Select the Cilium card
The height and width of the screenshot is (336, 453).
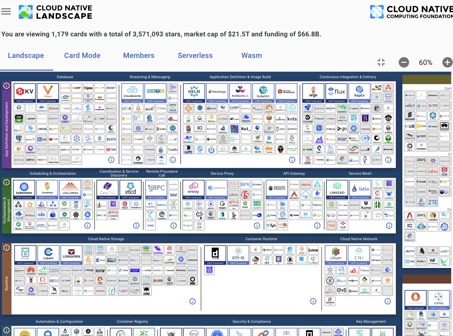tap(336, 255)
